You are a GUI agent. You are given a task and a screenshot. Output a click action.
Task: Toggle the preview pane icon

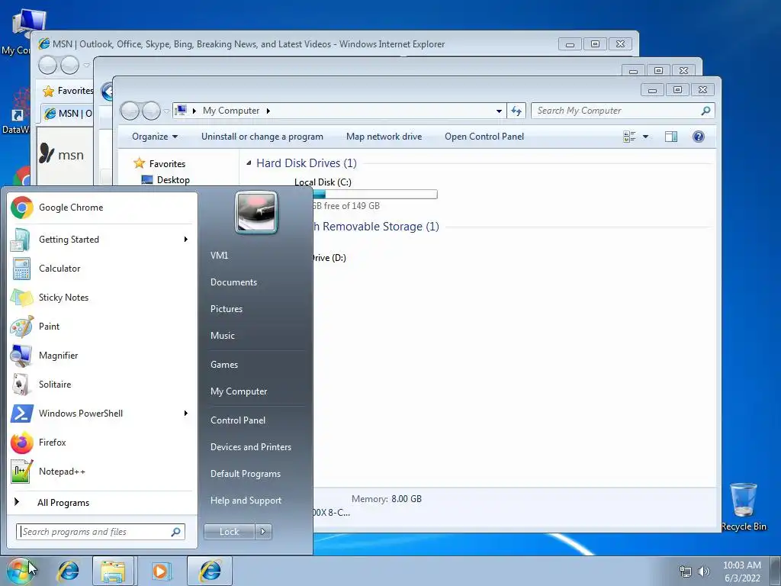coord(671,137)
